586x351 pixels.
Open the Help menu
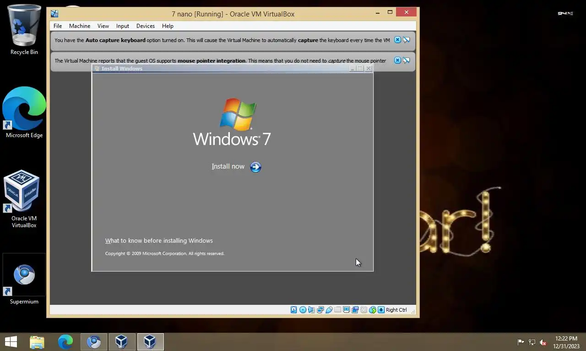click(x=168, y=26)
